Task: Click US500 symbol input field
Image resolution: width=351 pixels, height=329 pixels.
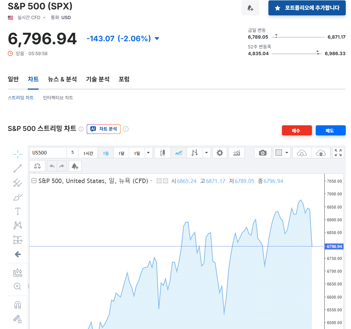Action: 48,153
